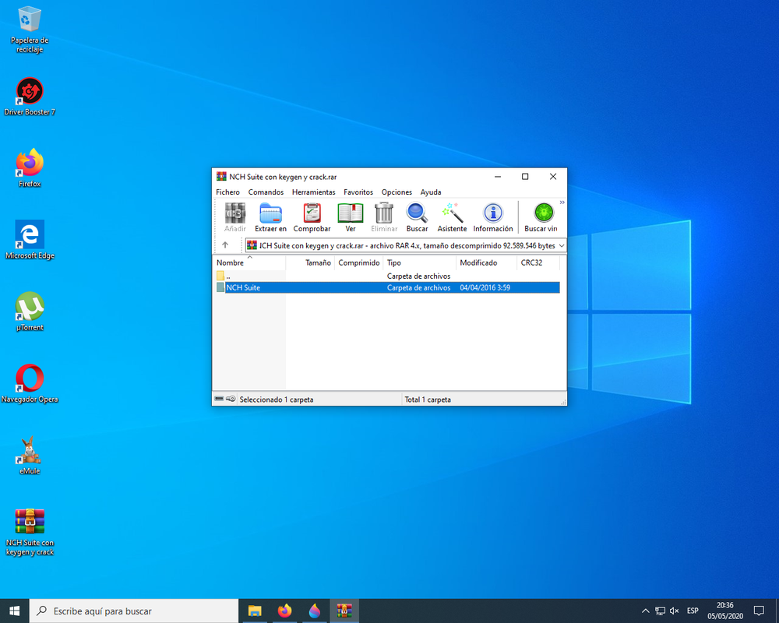Open the Opciones menu
This screenshot has width=779, height=623.
[397, 192]
